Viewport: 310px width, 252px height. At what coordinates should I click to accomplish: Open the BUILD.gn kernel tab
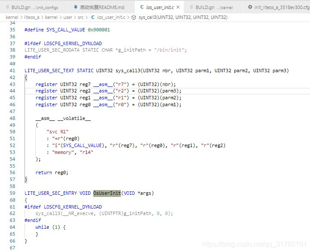tap(214, 7)
